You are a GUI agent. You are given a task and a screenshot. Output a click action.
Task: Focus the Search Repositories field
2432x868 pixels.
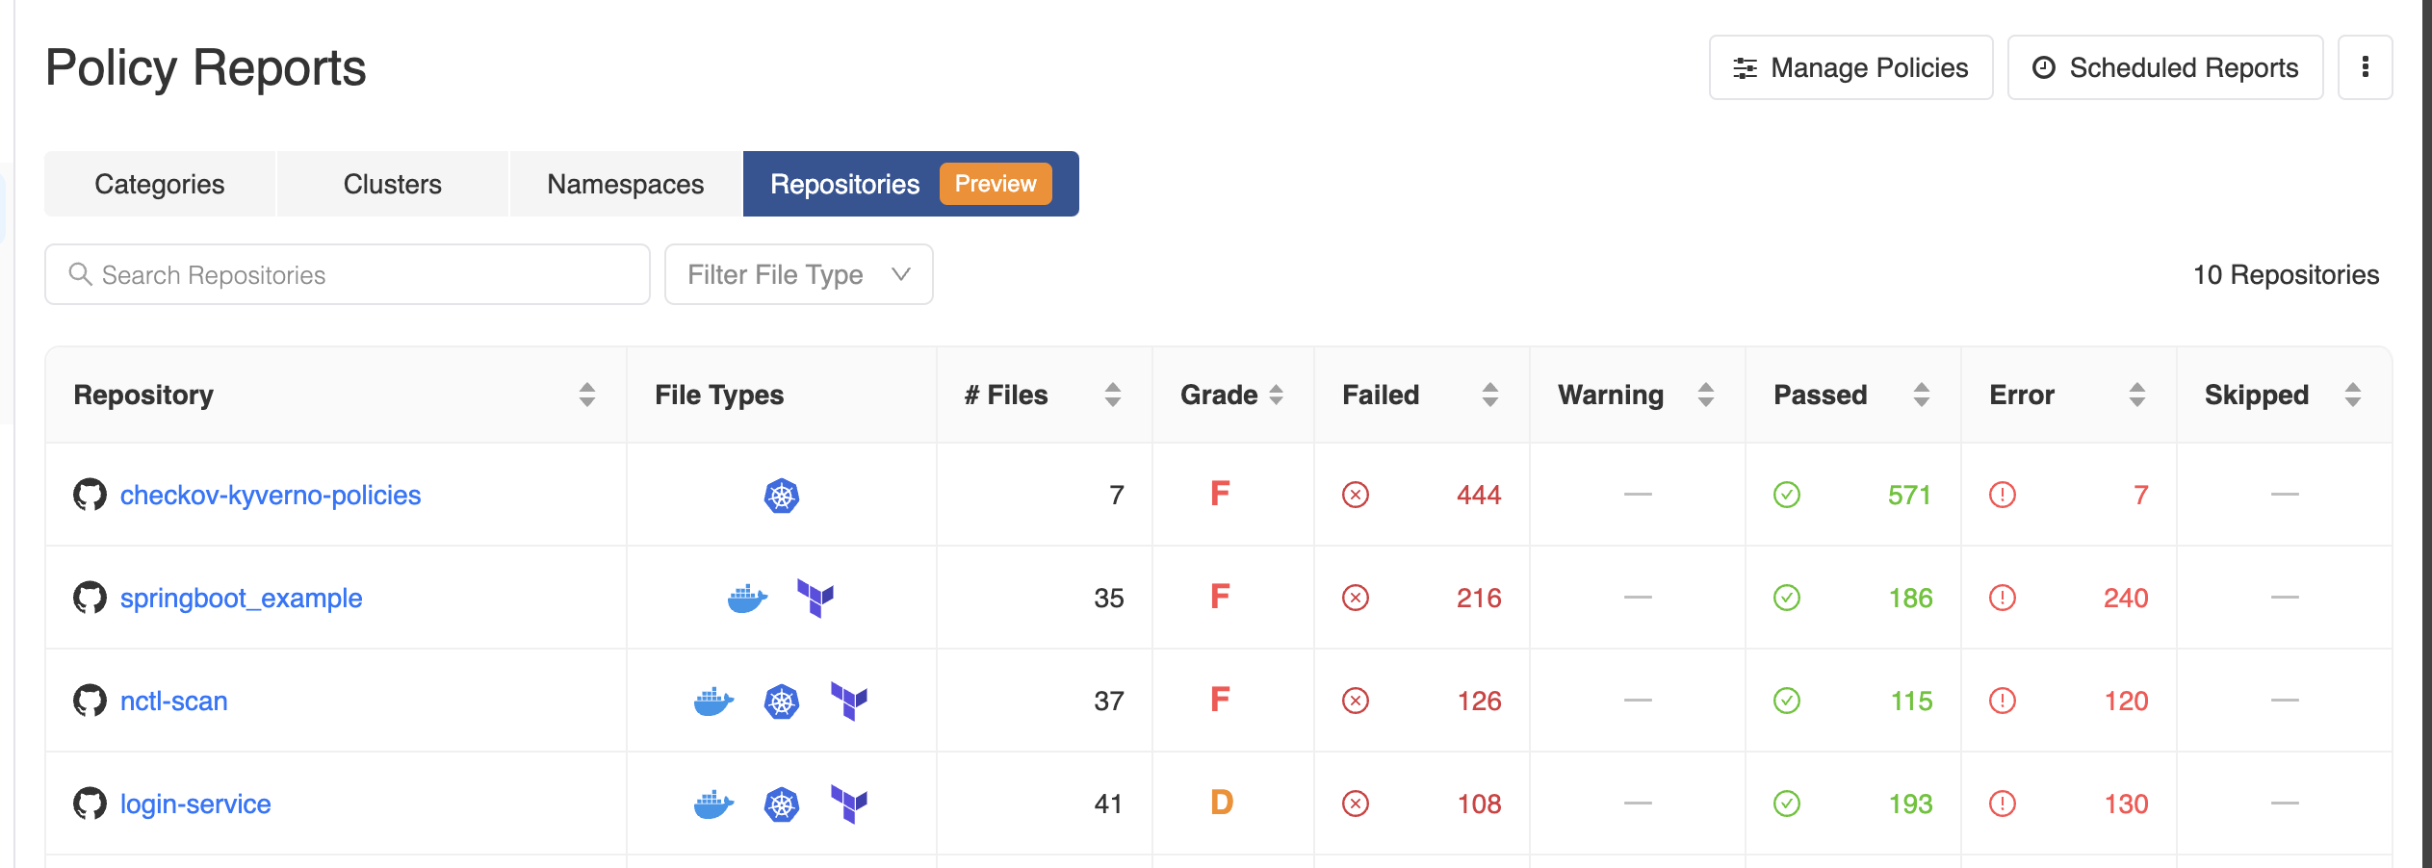[x=348, y=274]
